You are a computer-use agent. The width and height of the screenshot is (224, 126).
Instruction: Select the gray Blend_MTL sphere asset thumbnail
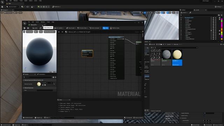pos(166,55)
